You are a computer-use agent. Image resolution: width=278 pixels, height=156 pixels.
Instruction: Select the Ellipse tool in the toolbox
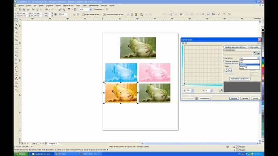[16, 48]
